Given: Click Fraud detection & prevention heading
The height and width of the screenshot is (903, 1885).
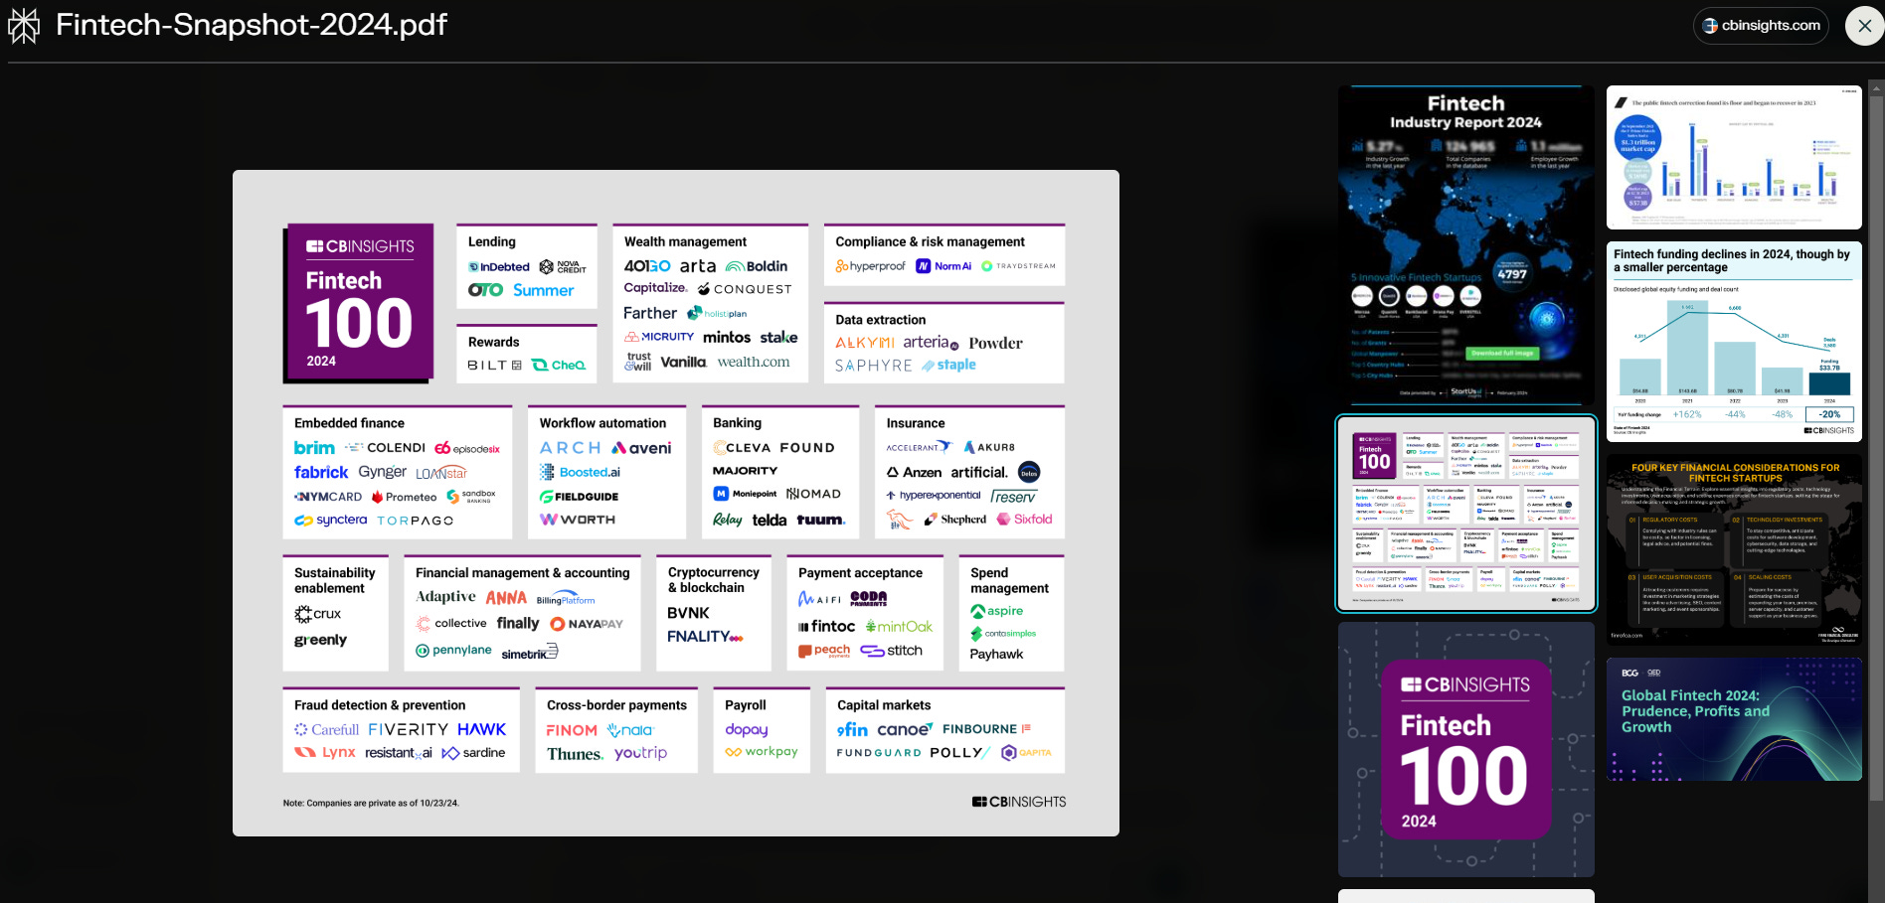Looking at the screenshot, I should (x=380, y=705).
